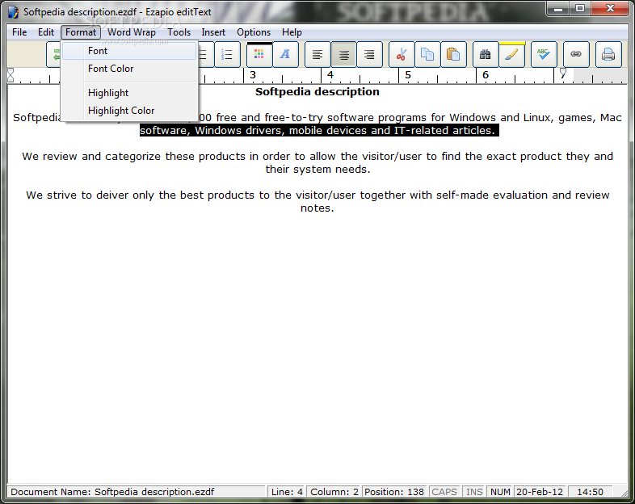Select Highlight menu entry
Viewport: 635px width, 504px height.
point(129,93)
